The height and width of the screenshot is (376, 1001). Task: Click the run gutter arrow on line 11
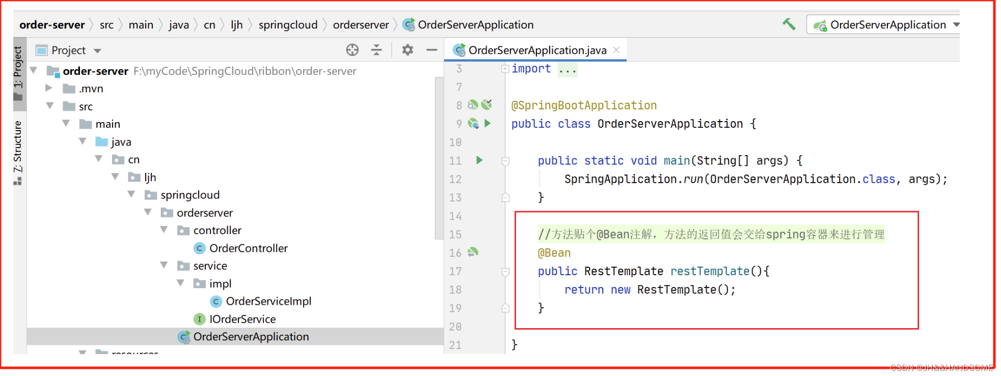pos(479,160)
